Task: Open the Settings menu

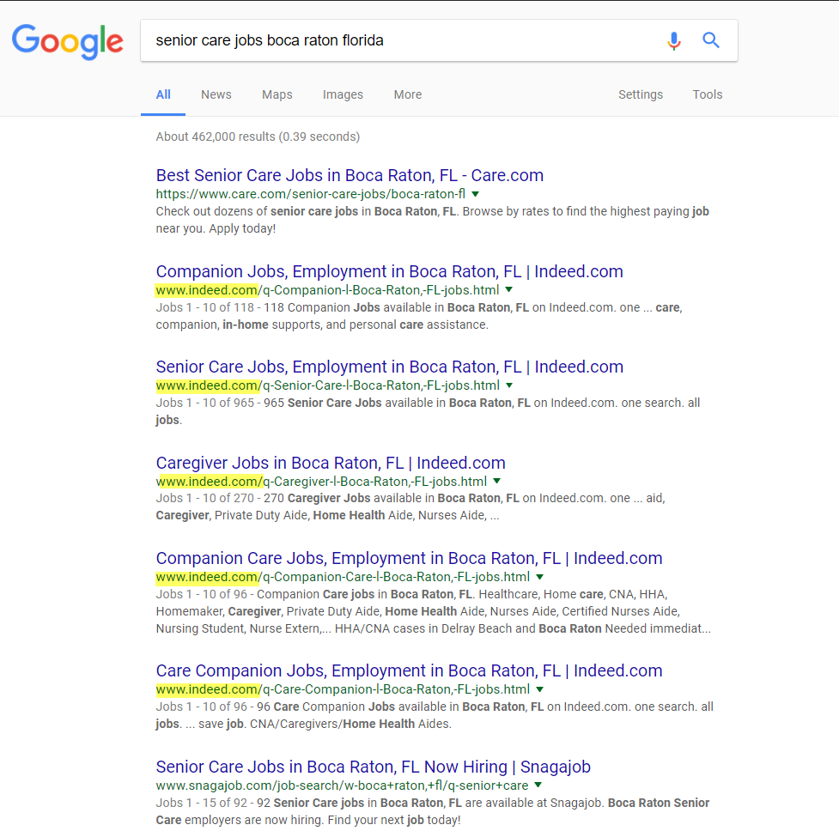Action: click(x=641, y=94)
